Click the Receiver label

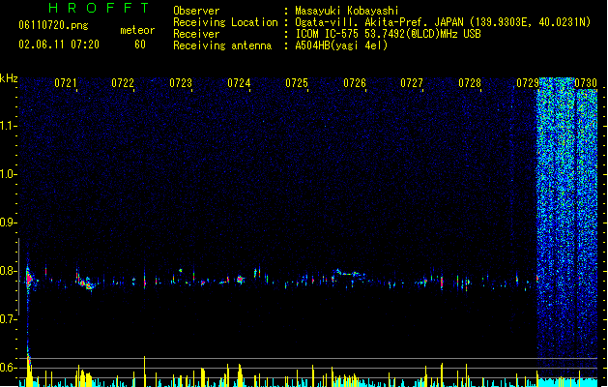coord(196,34)
